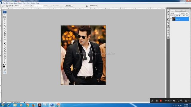
Task: Select the Pen tool
Action: point(5,46)
